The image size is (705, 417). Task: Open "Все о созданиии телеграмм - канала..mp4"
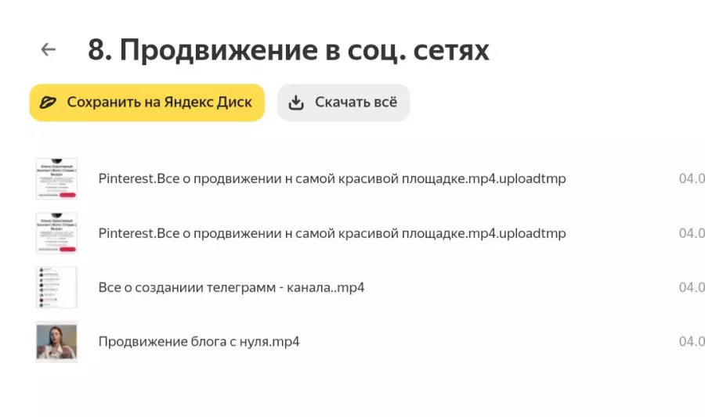pyautogui.click(x=232, y=287)
